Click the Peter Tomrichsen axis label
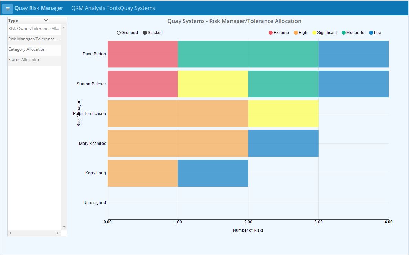 click(89, 114)
